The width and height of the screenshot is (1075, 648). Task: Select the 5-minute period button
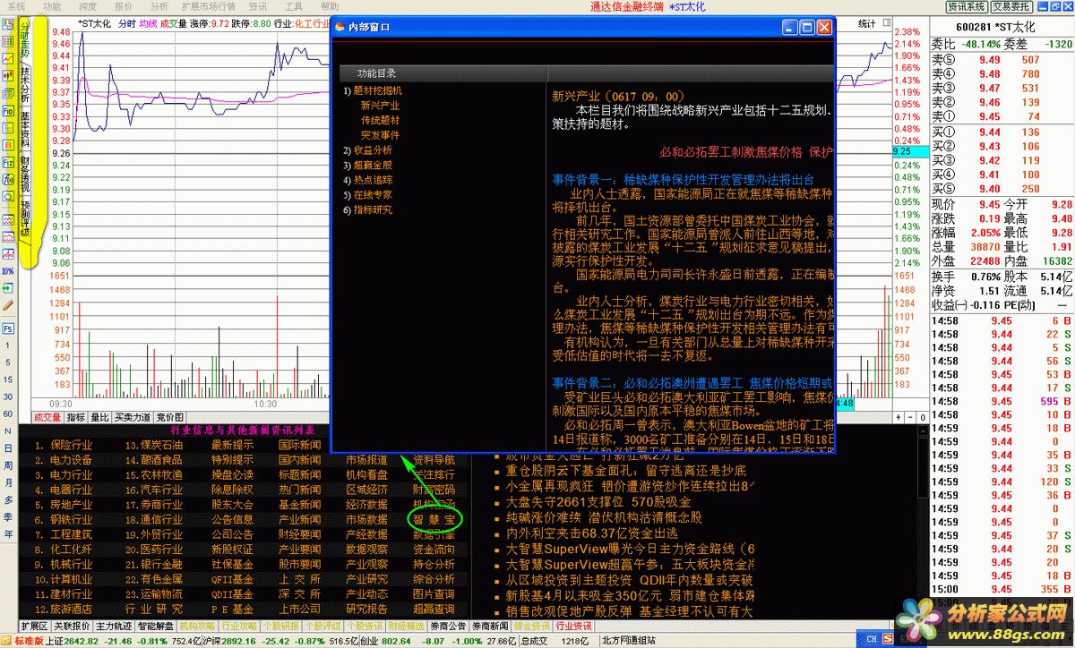click(8, 363)
